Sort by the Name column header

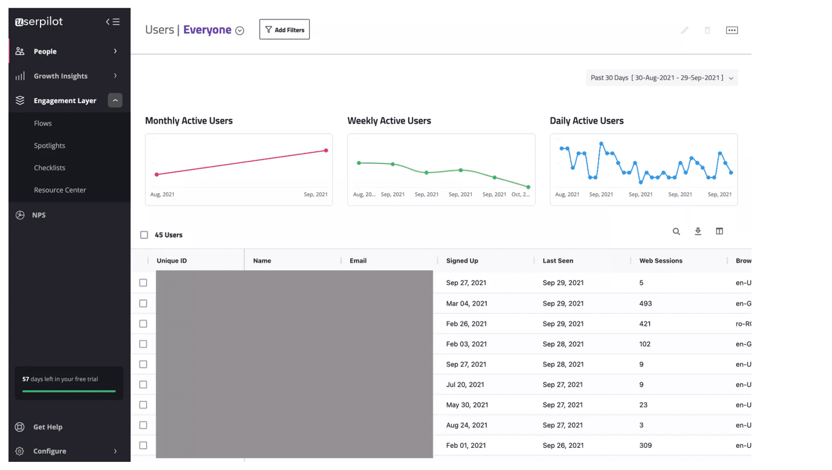pyautogui.click(x=262, y=261)
